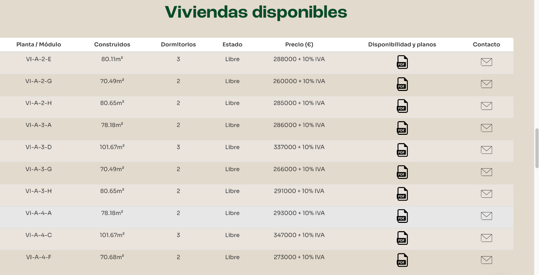Click the Dormitorios column header

pos(178,45)
